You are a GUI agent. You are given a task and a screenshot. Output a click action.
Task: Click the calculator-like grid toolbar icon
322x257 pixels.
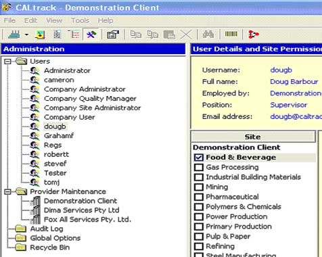click(x=57, y=34)
